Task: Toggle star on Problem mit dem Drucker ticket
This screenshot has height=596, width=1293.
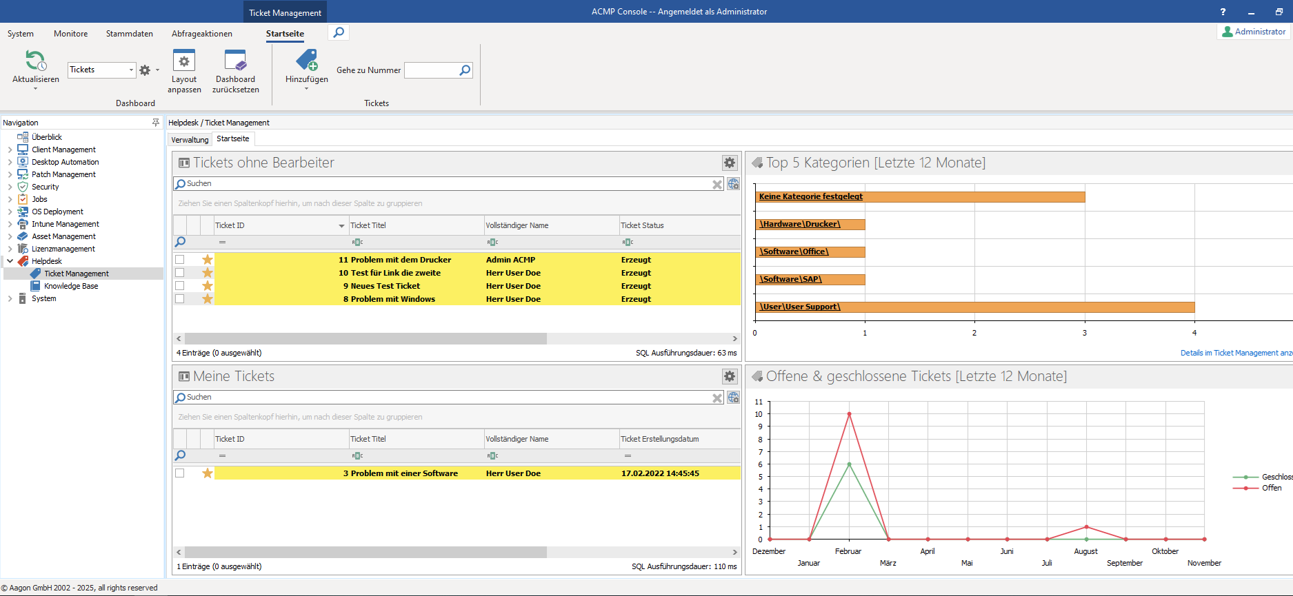Action: tap(208, 260)
